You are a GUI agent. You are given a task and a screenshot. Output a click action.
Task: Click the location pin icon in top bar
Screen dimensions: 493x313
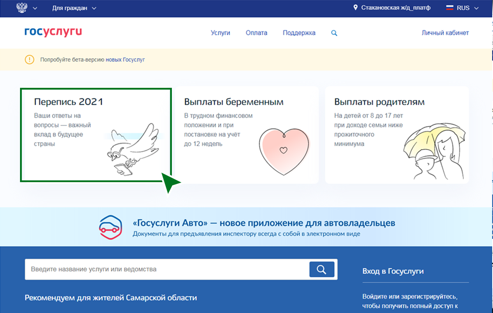click(355, 7)
